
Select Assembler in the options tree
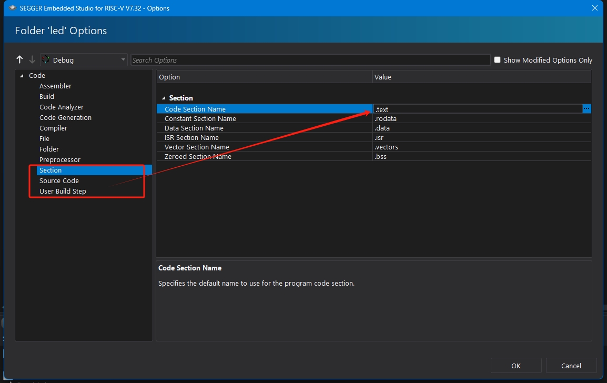(x=55, y=86)
